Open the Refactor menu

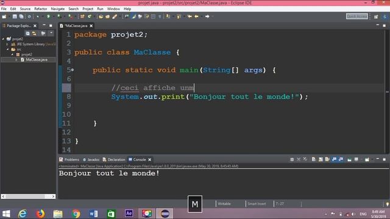pyautogui.click(x=41, y=9)
